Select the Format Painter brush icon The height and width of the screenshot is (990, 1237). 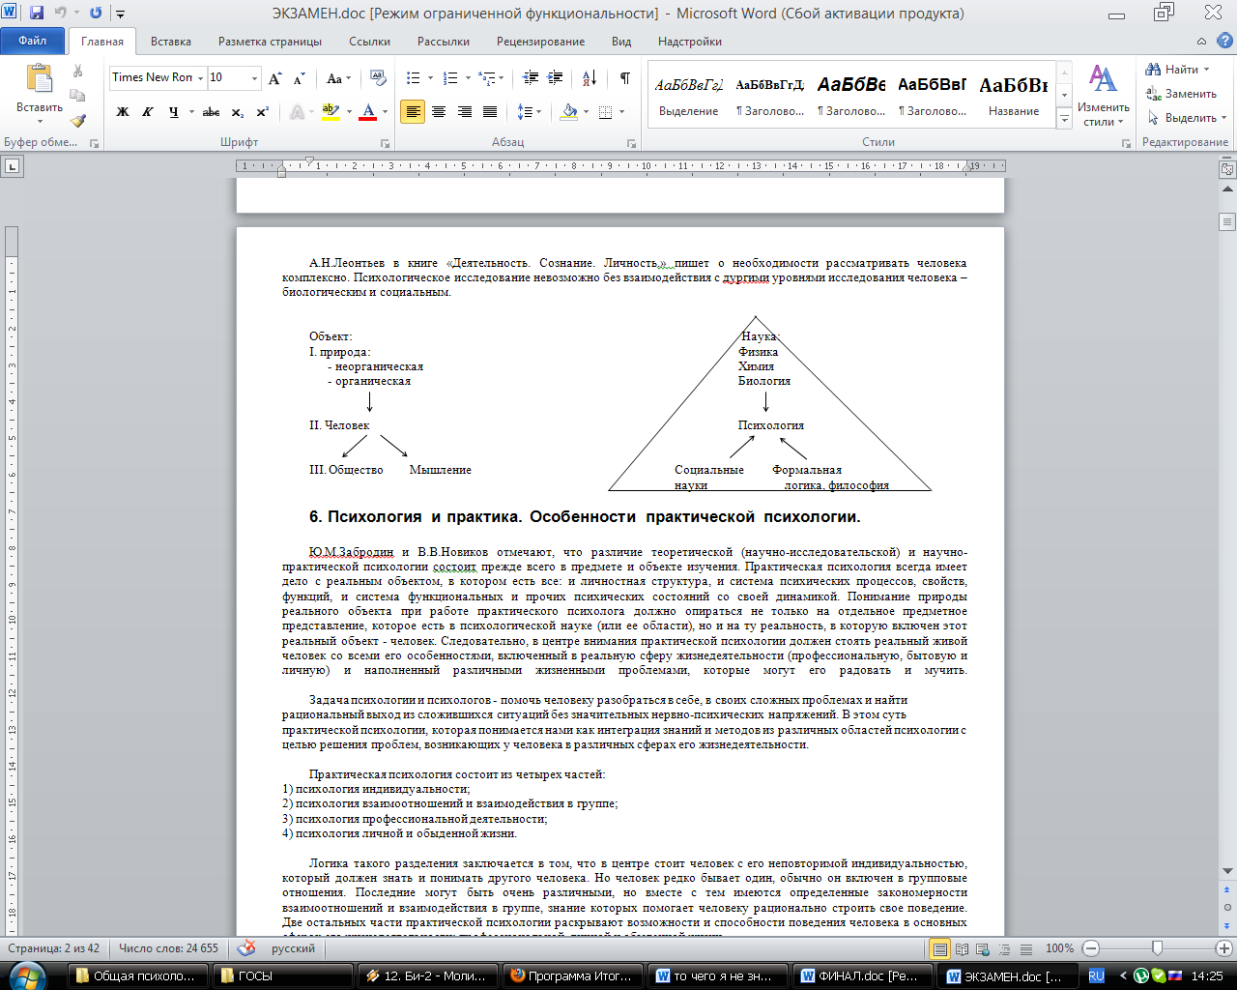tap(78, 120)
